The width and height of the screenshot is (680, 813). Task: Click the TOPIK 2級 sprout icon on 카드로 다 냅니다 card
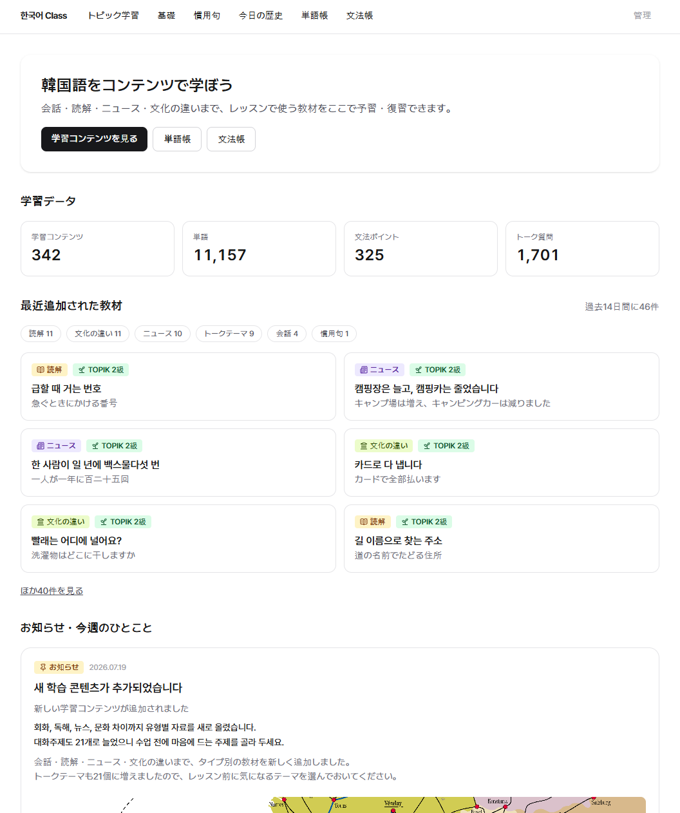pyautogui.click(x=427, y=446)
